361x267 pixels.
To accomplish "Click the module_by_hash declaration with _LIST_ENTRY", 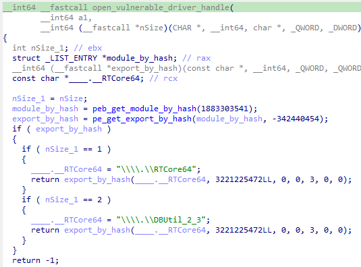I will [94, 58].
